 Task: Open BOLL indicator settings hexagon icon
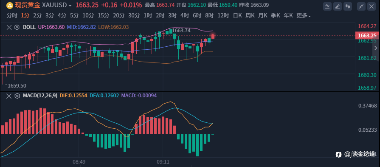pos(17,27)
